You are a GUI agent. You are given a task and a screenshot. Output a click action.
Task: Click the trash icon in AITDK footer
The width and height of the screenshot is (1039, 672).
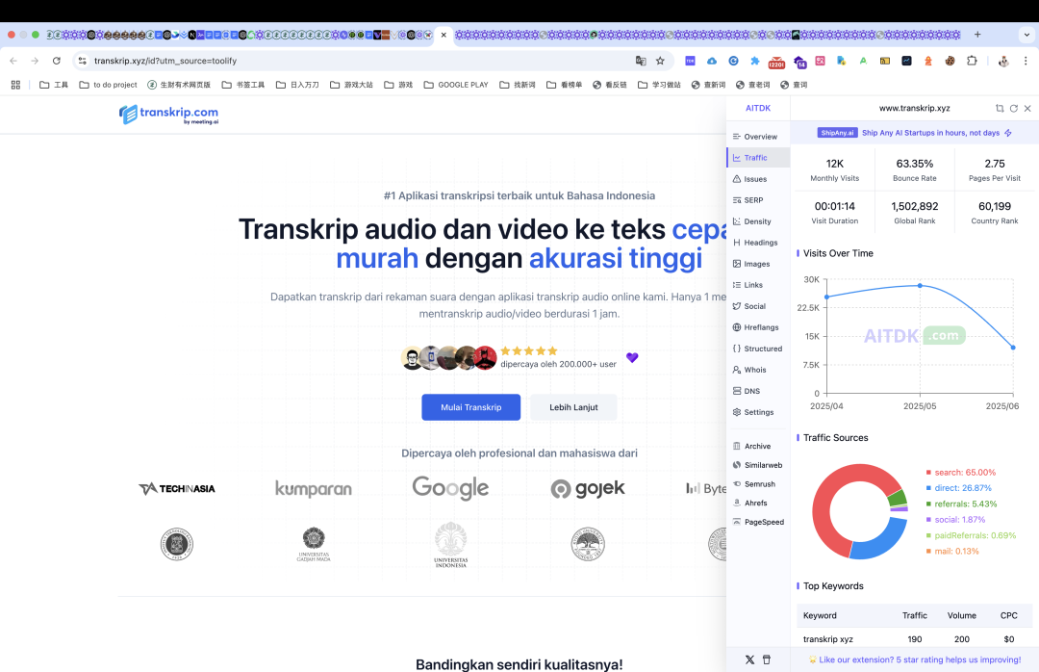(767, 660)
